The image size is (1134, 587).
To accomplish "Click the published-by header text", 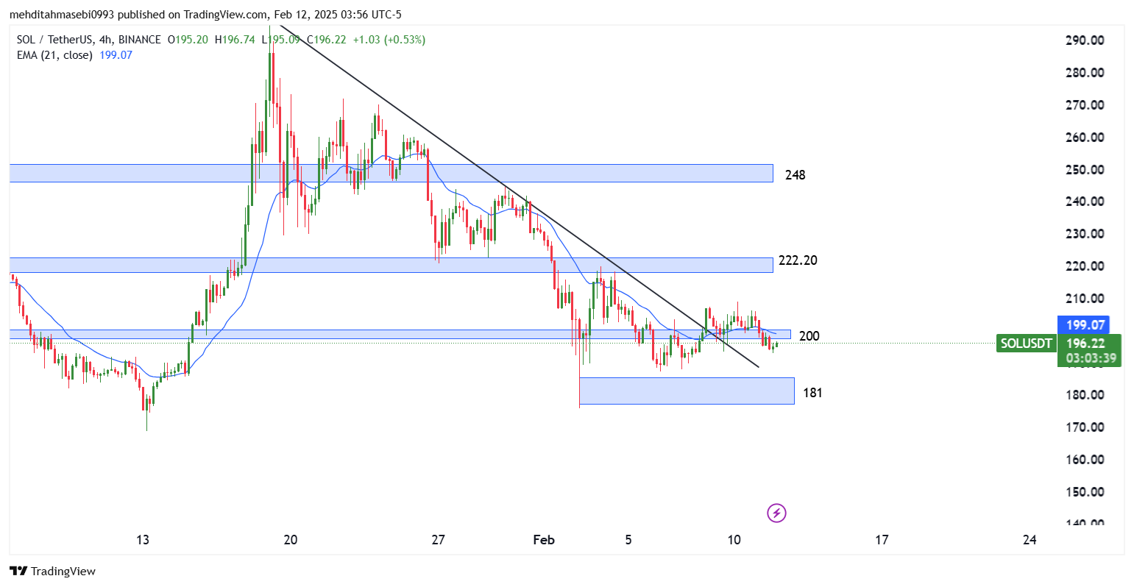I will pyautogui.click(x=205, y=15).
